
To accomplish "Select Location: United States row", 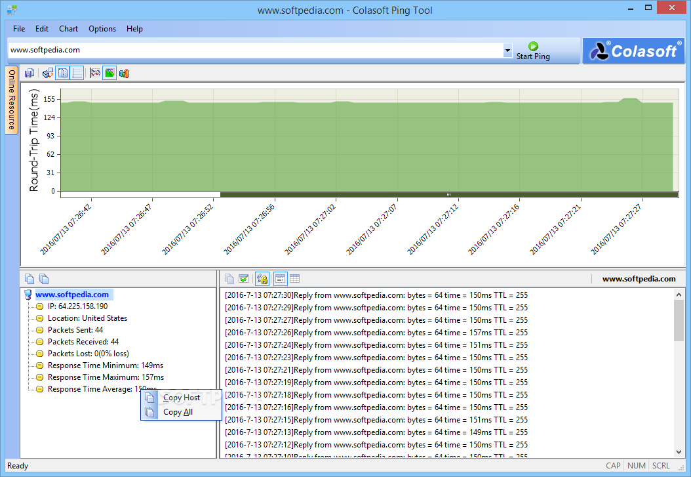I will (x=87, y=318).
